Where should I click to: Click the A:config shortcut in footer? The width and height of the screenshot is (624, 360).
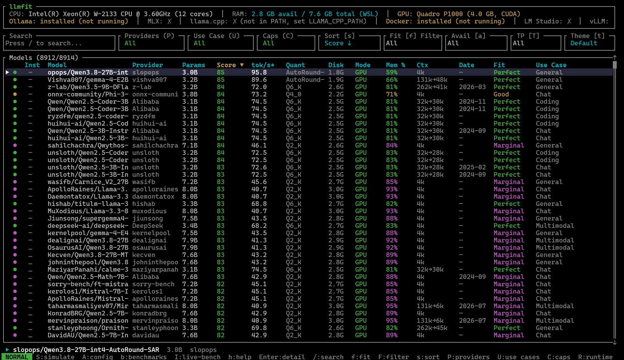[x=98, y=357]
